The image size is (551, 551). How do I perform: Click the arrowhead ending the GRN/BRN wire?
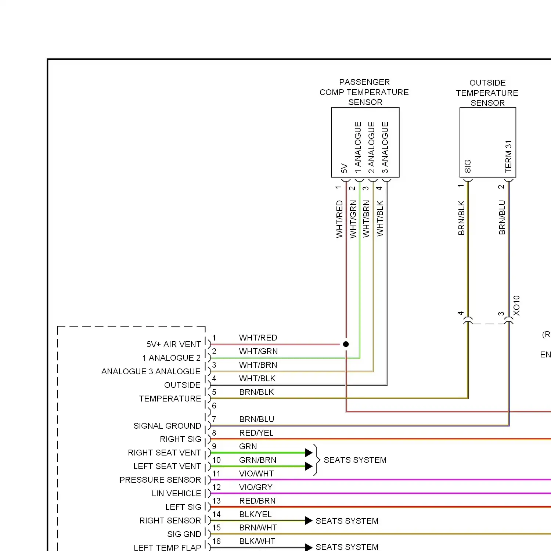309,467
